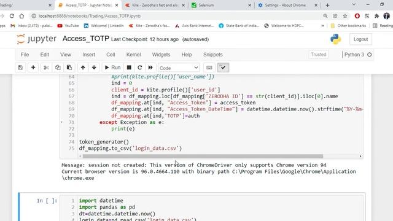This screenshot has height=221, width=393.
Task: Click the horizontal scrollbar of code cell
Action: point(203,156)
